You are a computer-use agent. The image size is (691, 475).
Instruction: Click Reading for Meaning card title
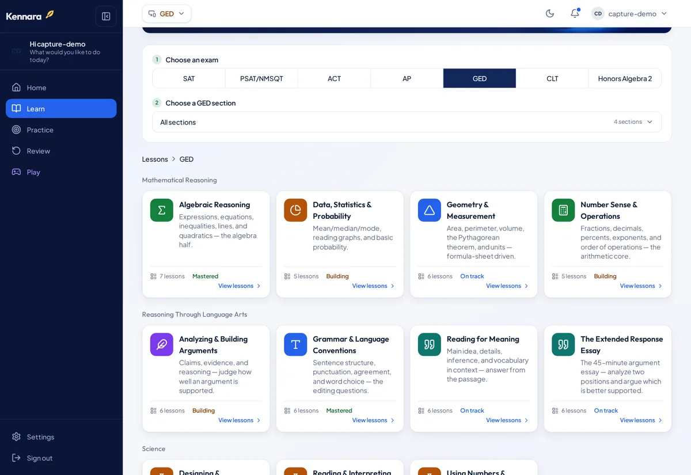tap(483, 339)
